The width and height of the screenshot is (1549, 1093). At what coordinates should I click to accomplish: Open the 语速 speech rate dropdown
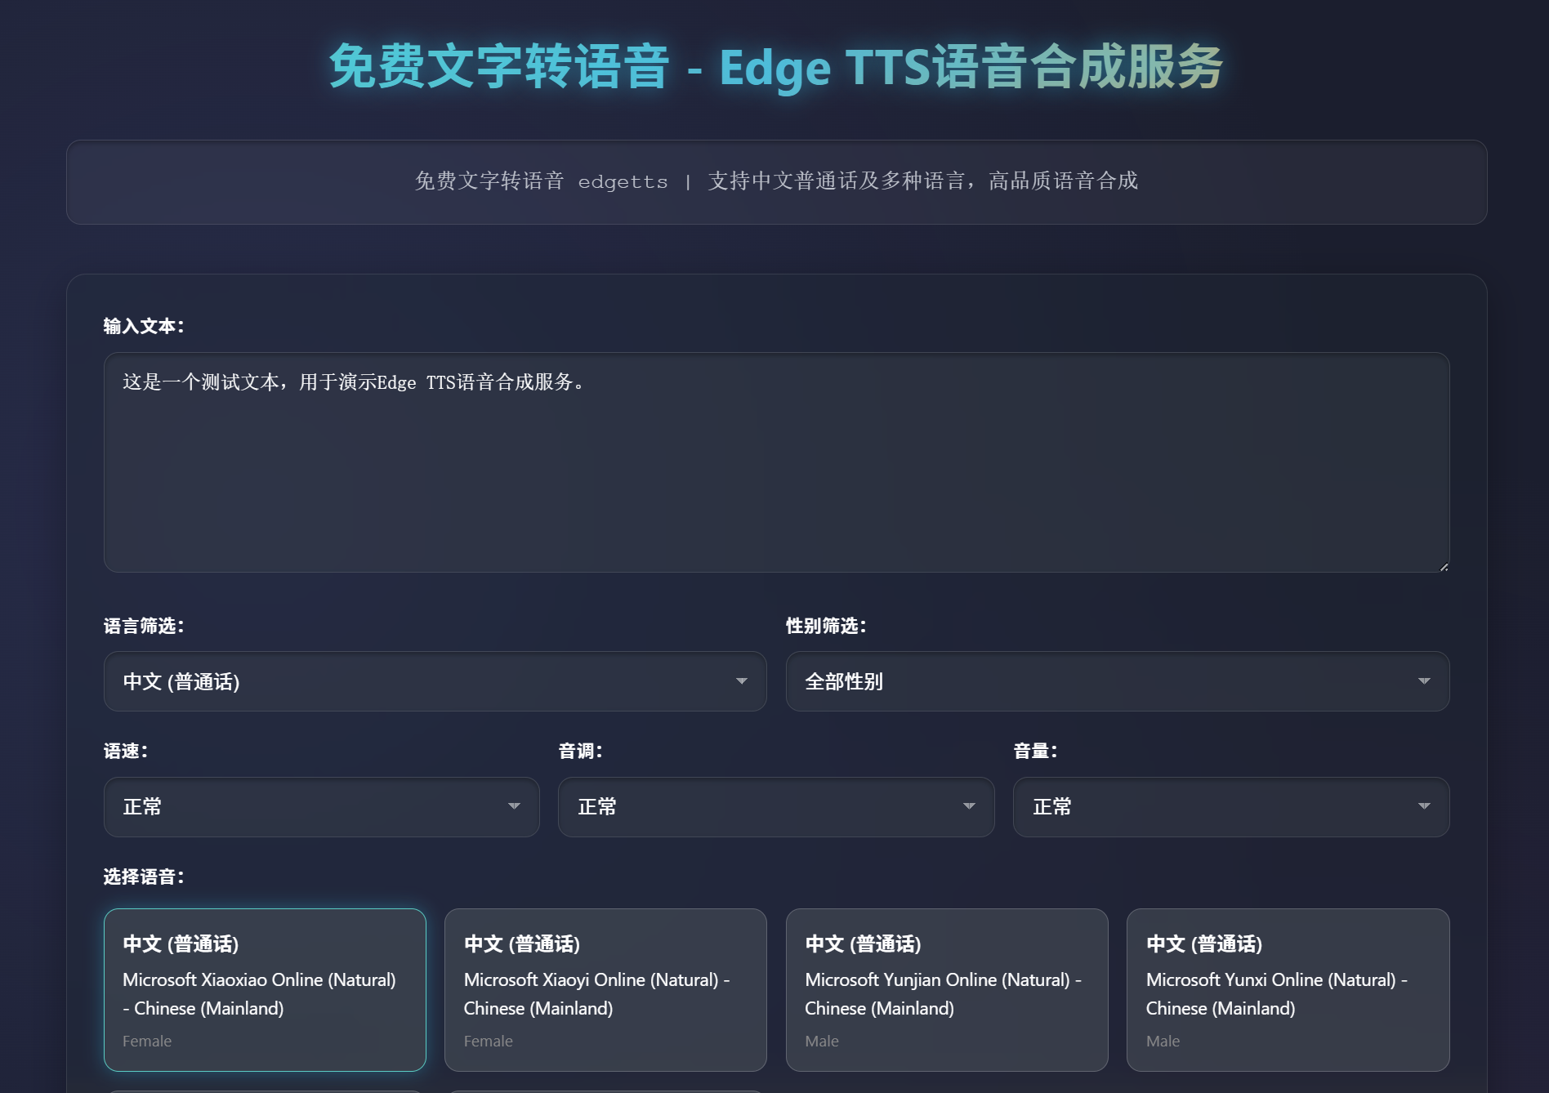320,807
